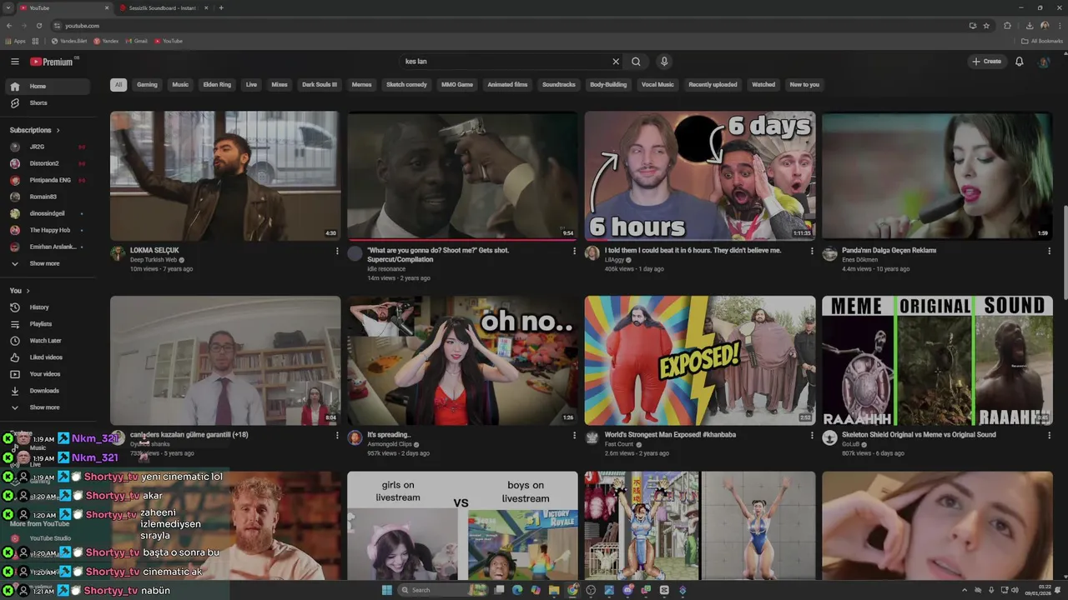Open the notifications bell
Screen dimensions: 1068x600
coord(1019,62)
